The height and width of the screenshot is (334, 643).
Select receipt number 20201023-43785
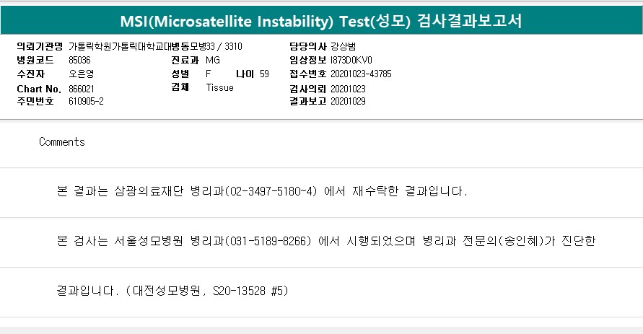coord(361,74)
